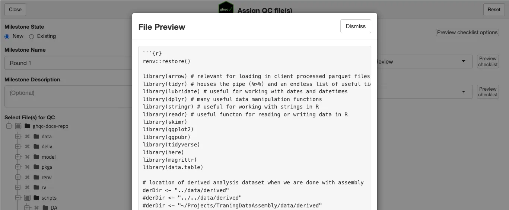Click the ghqc hexagon logo
Viewport: 509px width, 210px height.
[226, 7]
